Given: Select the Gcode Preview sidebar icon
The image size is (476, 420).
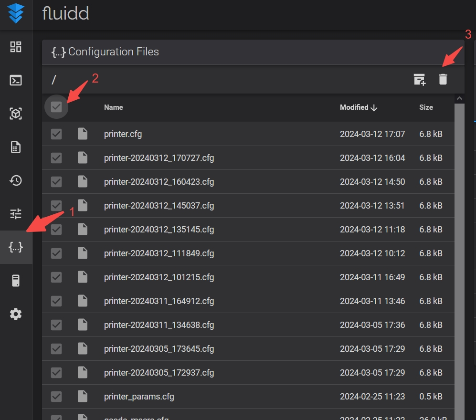Looking at the screenshot, I should click(15, 114).
